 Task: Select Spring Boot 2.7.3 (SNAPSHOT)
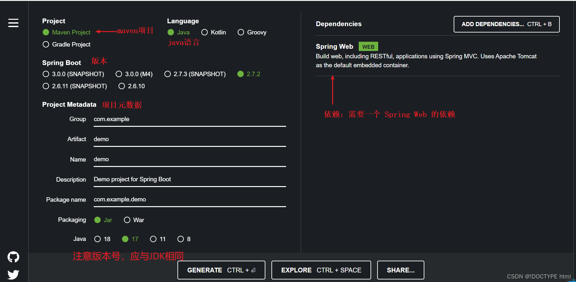[195, 74]
